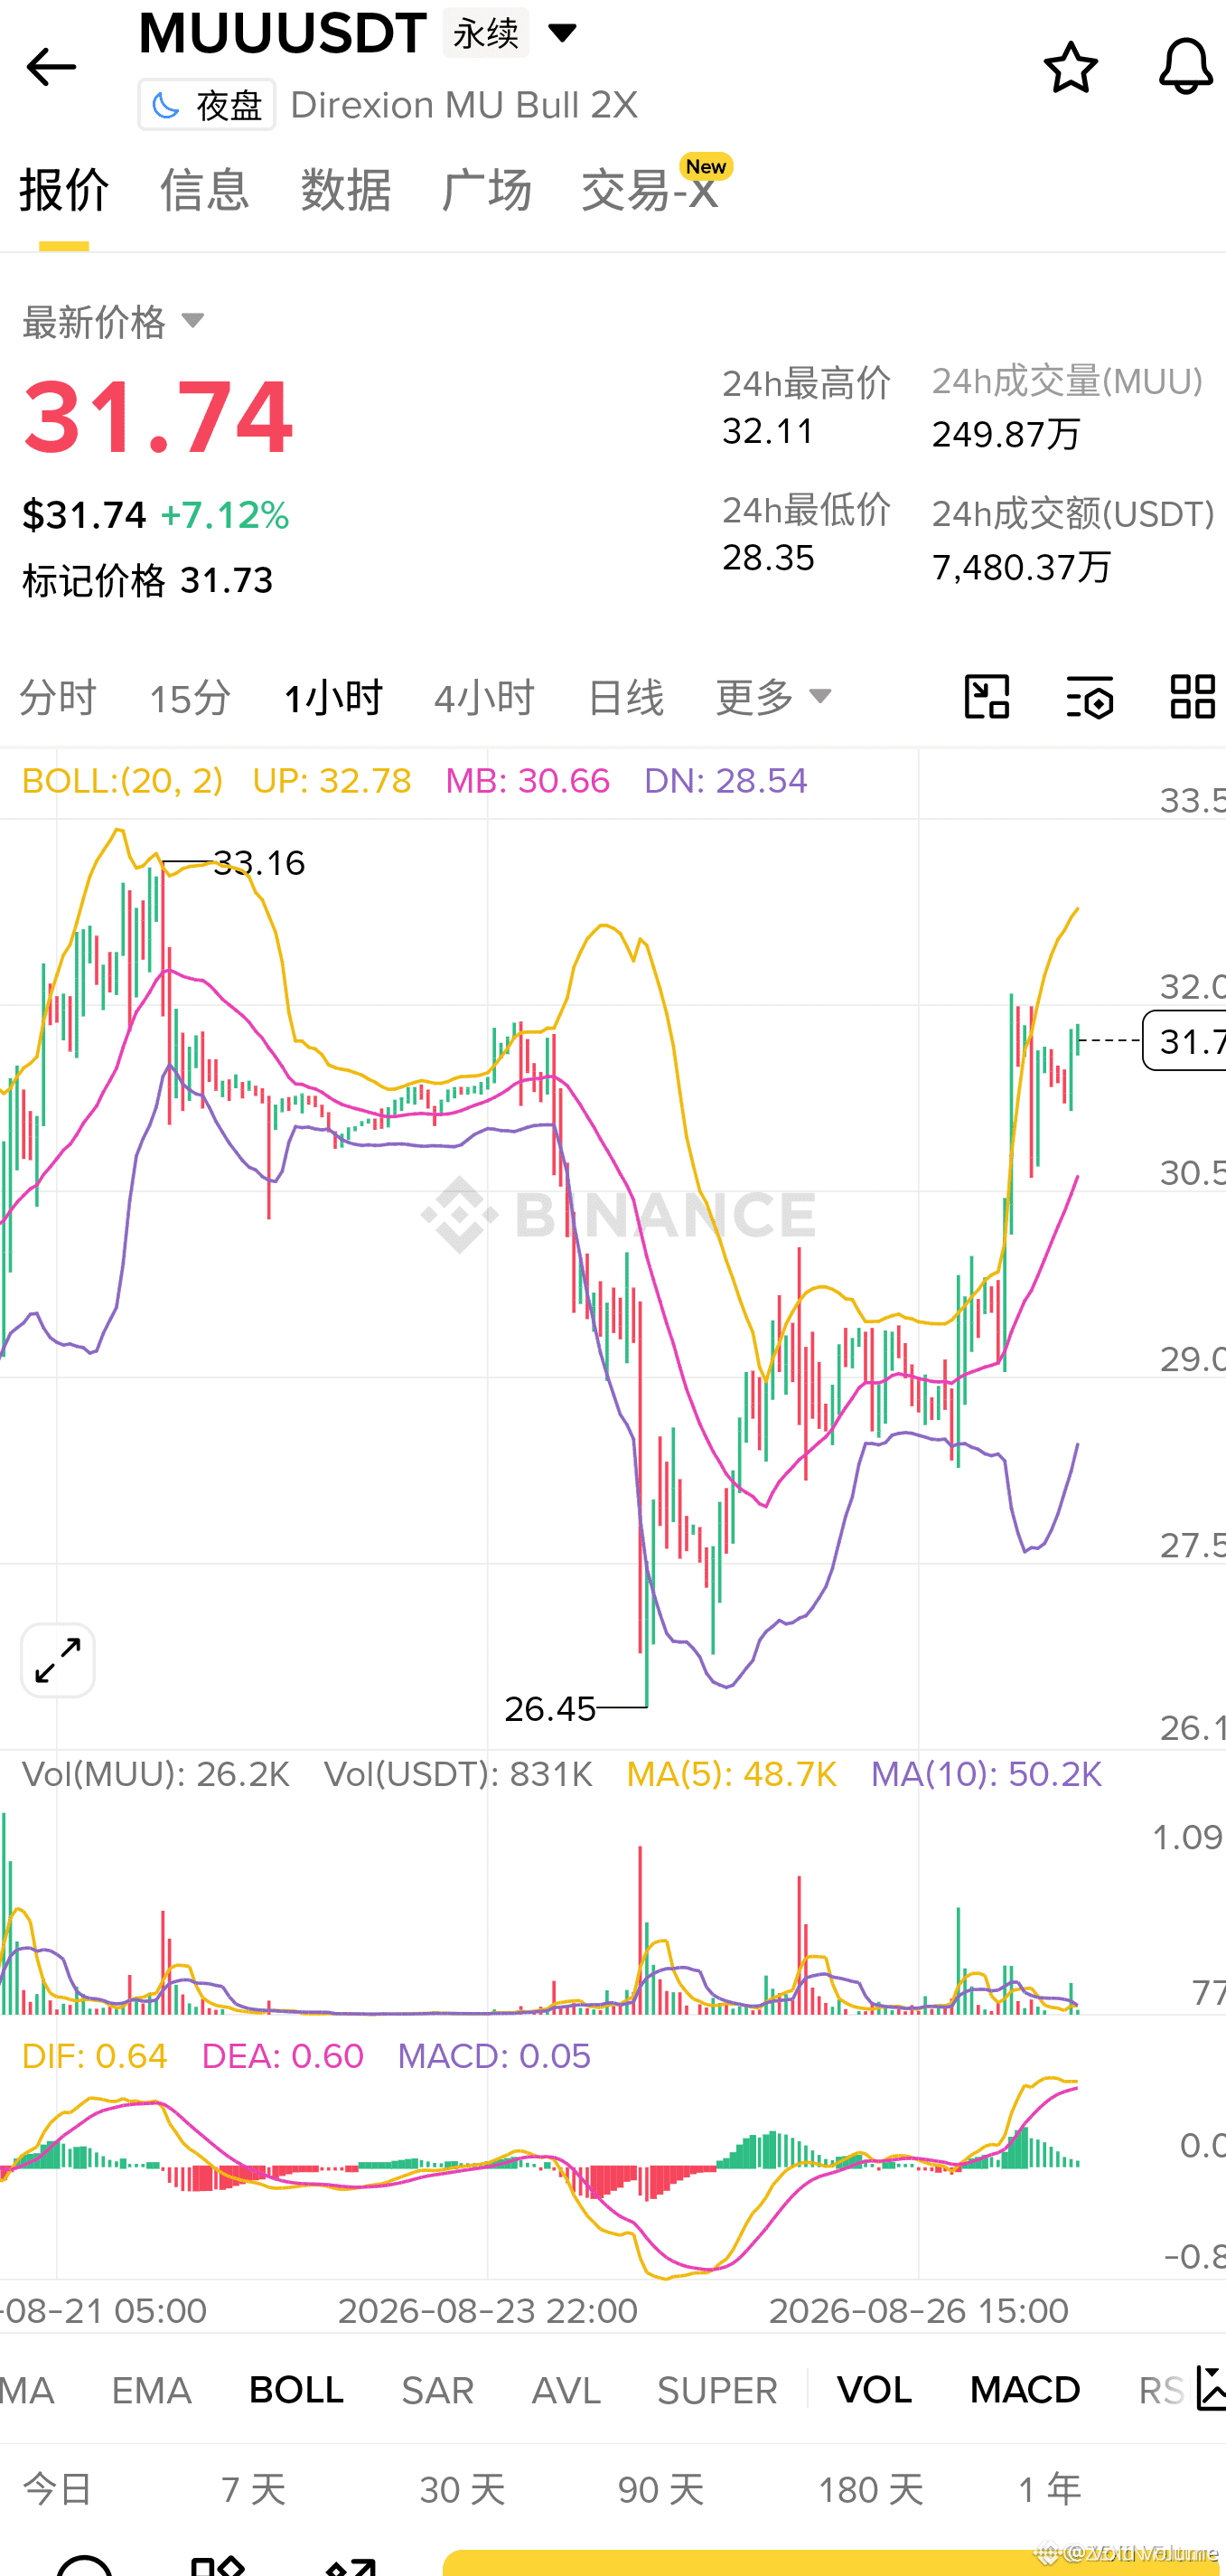1226x2576 pixels.
Task: Tap the 24h最低价 28.35 value
Action: (x=768, y=558)
